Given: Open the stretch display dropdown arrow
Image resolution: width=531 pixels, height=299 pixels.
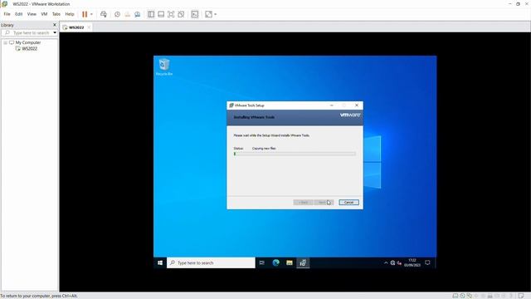Looking at the screenshot, I should point(216,14).
